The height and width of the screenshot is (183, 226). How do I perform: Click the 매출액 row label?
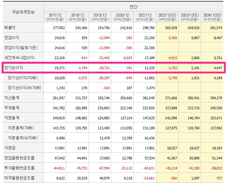10,27
